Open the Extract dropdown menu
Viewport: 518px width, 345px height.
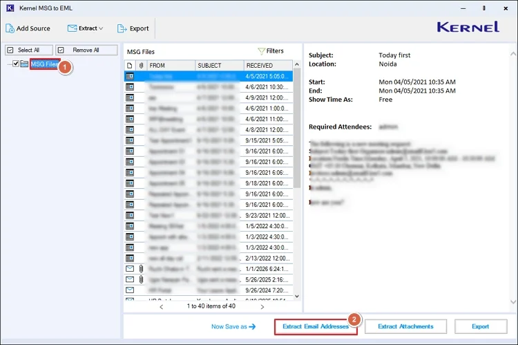(85, 28)
